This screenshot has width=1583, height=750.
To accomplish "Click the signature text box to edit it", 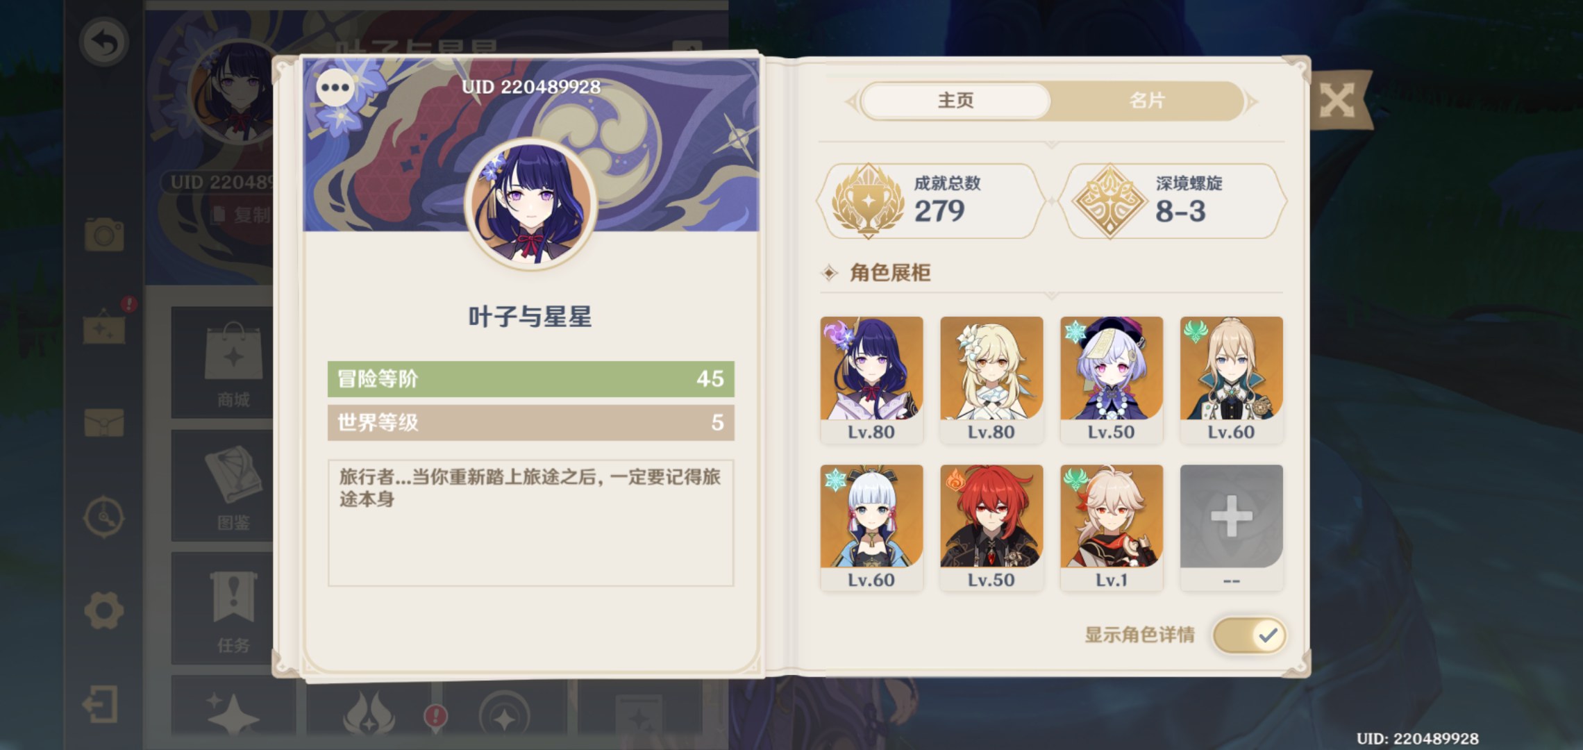I will (x=530, y=522).
